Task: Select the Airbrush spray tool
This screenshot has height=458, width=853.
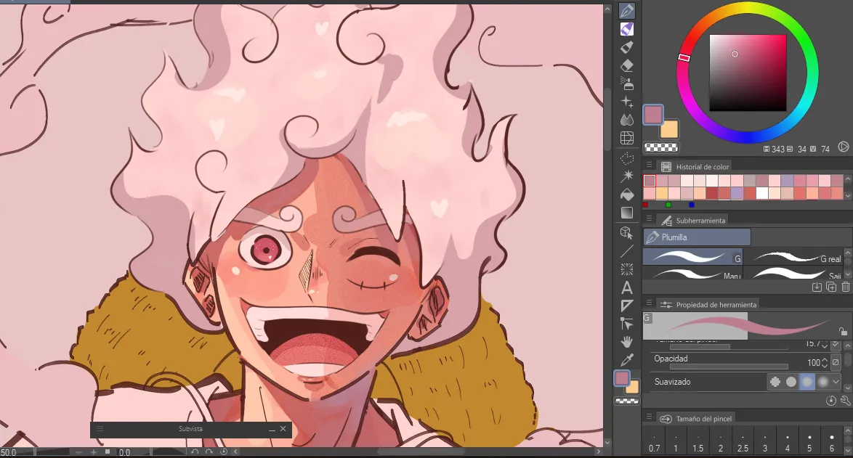Action: (627, 83)
